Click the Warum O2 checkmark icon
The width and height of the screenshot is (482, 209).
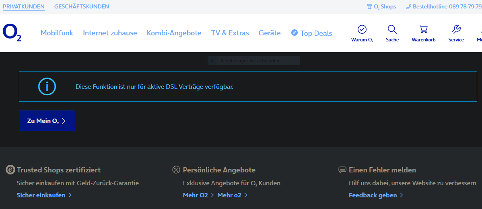click(x=362, y=29)
